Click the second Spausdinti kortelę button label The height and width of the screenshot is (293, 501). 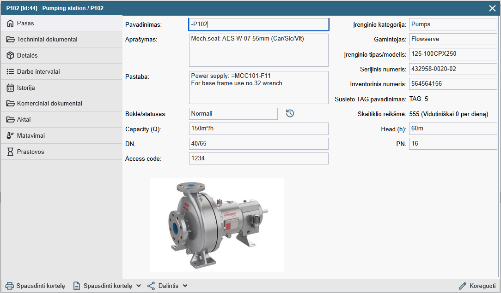click(108, 286)
